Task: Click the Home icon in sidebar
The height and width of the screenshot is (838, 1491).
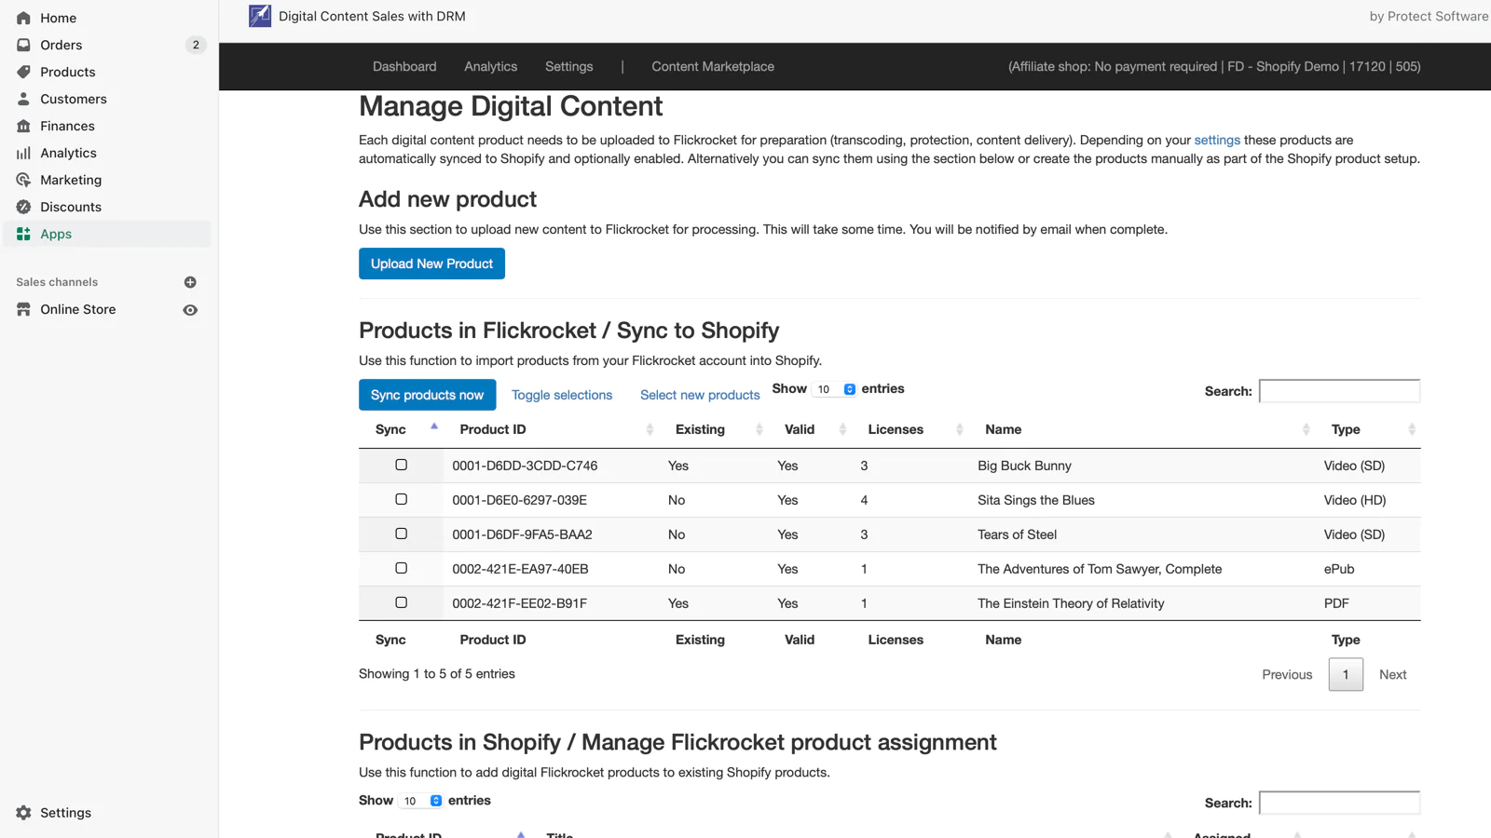Action: [x=24, y=18]
